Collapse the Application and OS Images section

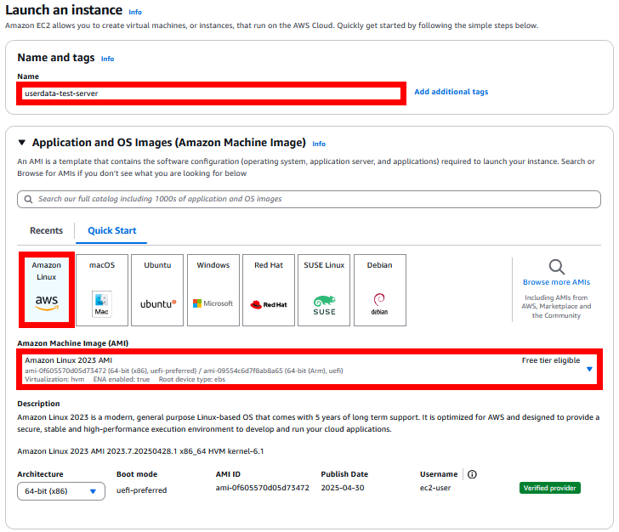[x=22, y=143]
